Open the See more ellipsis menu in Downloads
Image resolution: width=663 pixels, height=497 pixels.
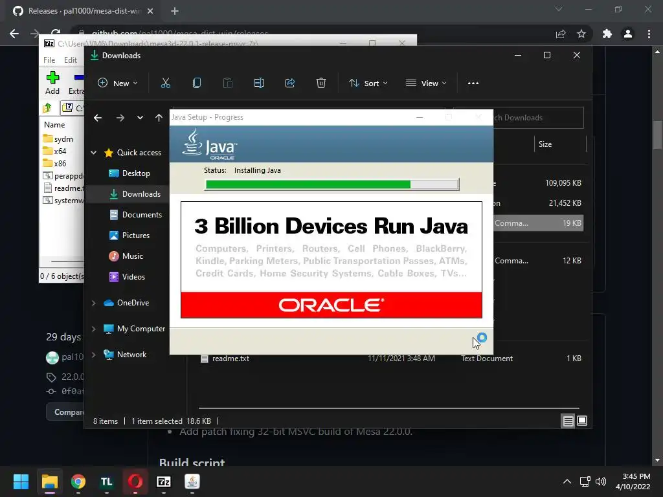point(473,83)
